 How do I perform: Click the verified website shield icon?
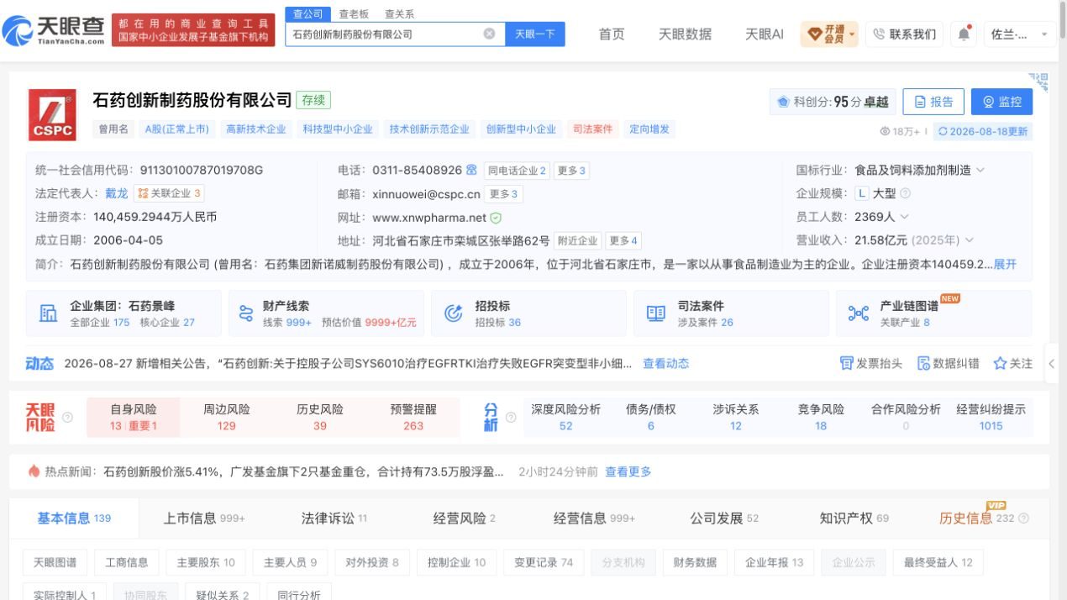point(496,218)
